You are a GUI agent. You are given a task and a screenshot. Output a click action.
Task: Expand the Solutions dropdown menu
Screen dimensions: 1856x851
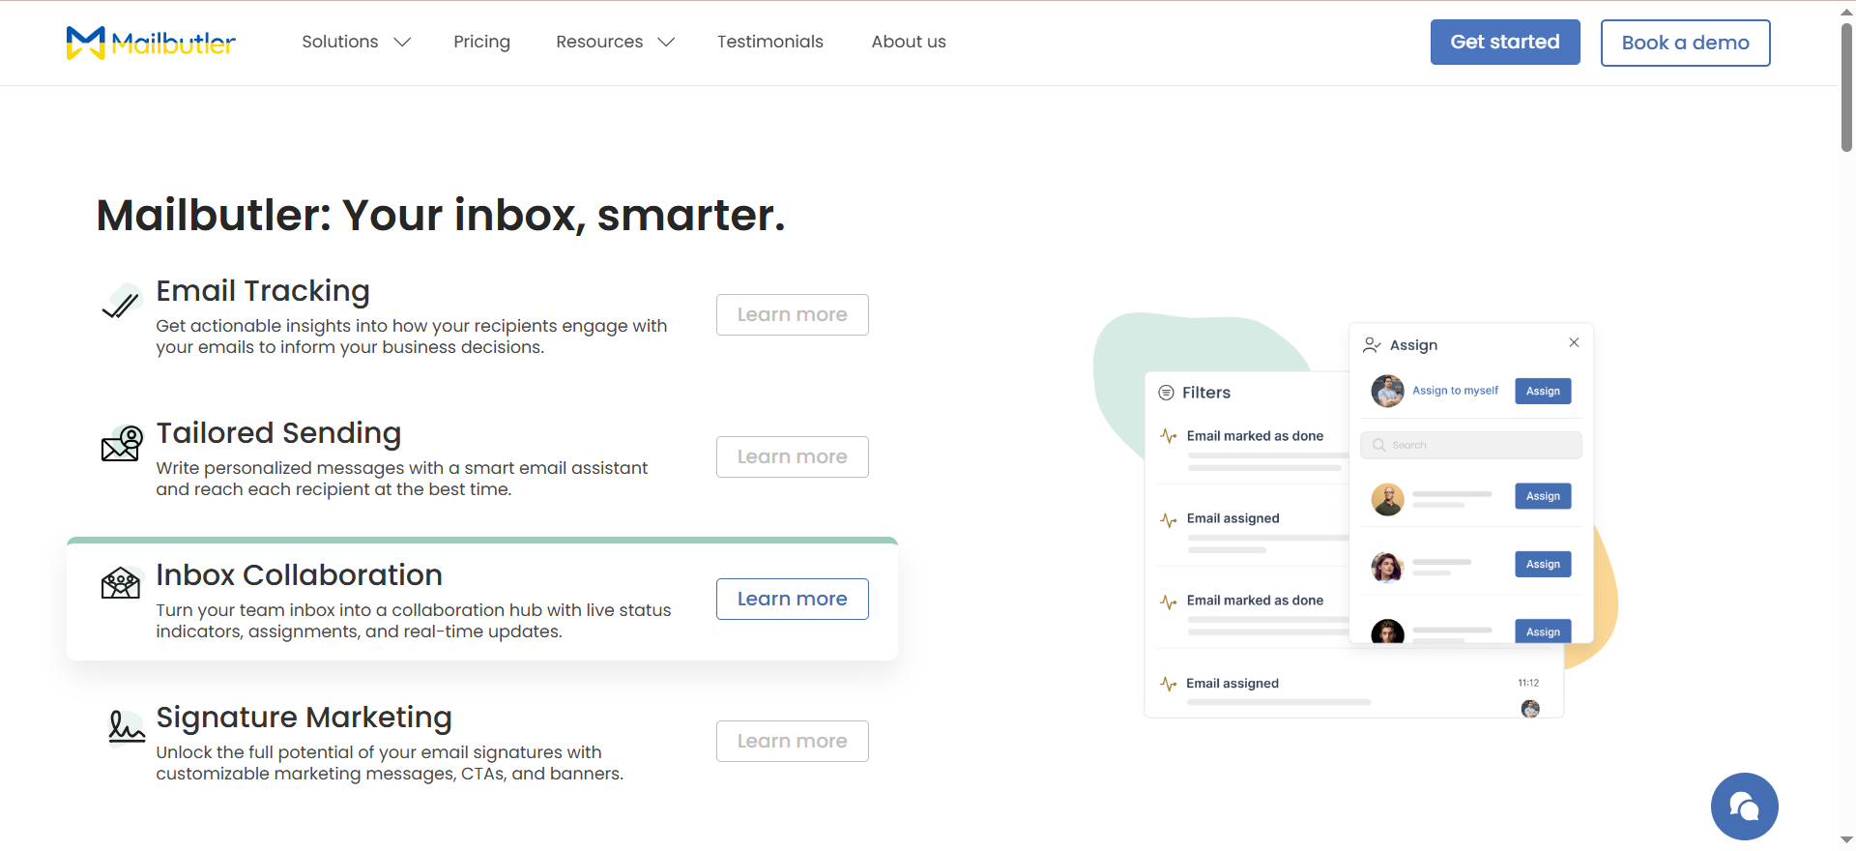pos(357,42)
